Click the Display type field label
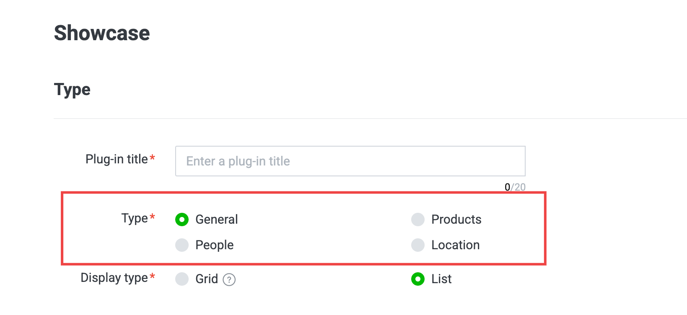Viewport: 687px width, 315px height. point(118,278)
